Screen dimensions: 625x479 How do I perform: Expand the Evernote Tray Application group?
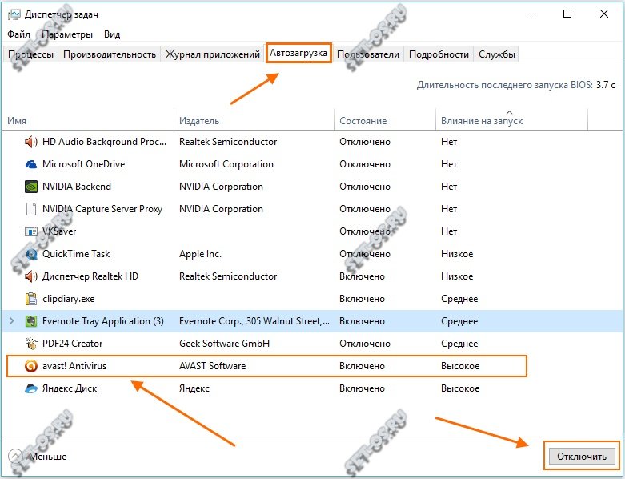point(11,321)
